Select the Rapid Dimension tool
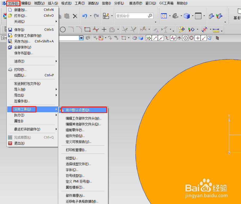The width and height of the screenshot is (241, 204). 143,29
